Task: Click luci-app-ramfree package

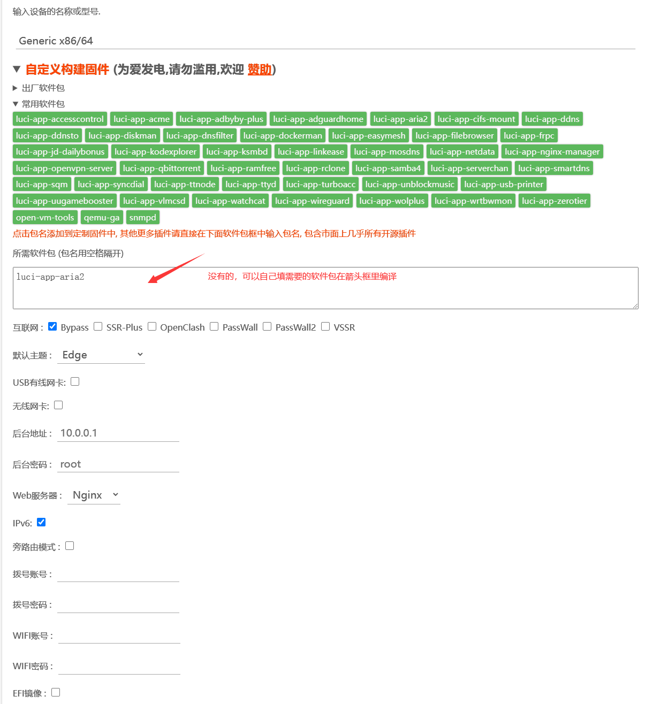Action: 244,168
